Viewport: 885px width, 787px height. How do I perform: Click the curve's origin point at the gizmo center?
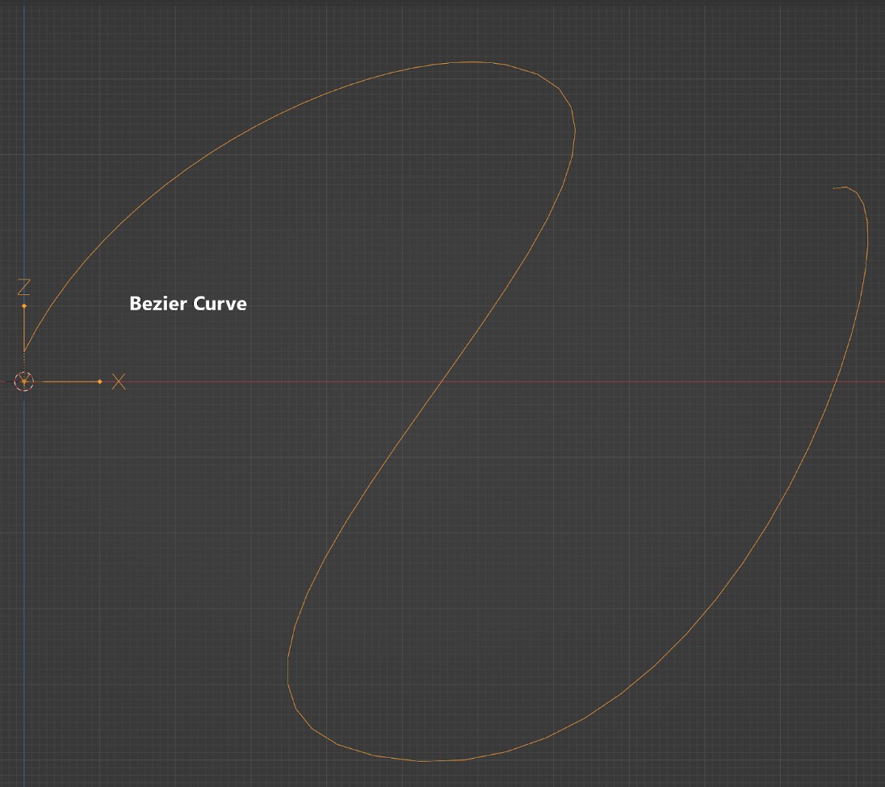tap(25, 381)
